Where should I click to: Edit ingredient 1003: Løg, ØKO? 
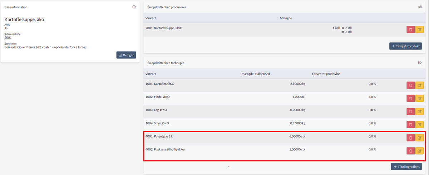coord(419,111)
